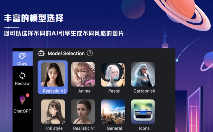This screenshot has height=132, width=213.
Task: Open Model Selection help question mark
Action: click(x=90, y=53)
